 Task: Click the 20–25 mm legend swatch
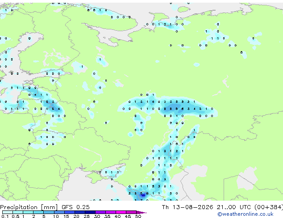80,212
